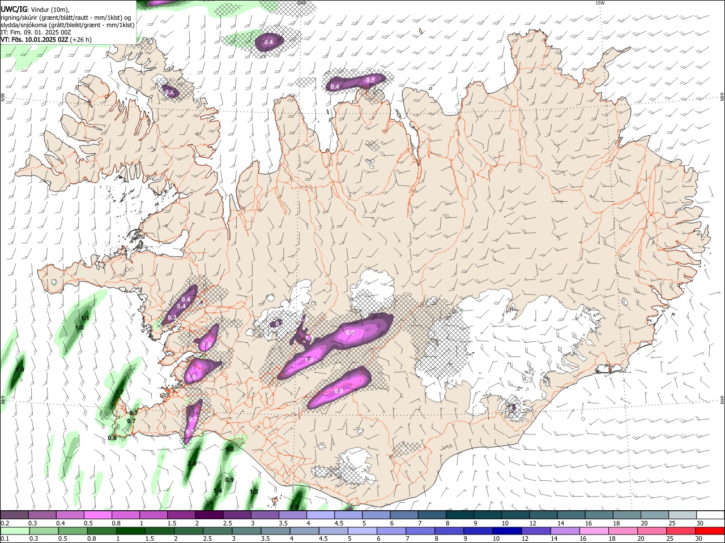The image size is (725, 543).
Task: Click the '0.5' snow value on the north coast
Action: pyautogui.click(x=370, y=80)
